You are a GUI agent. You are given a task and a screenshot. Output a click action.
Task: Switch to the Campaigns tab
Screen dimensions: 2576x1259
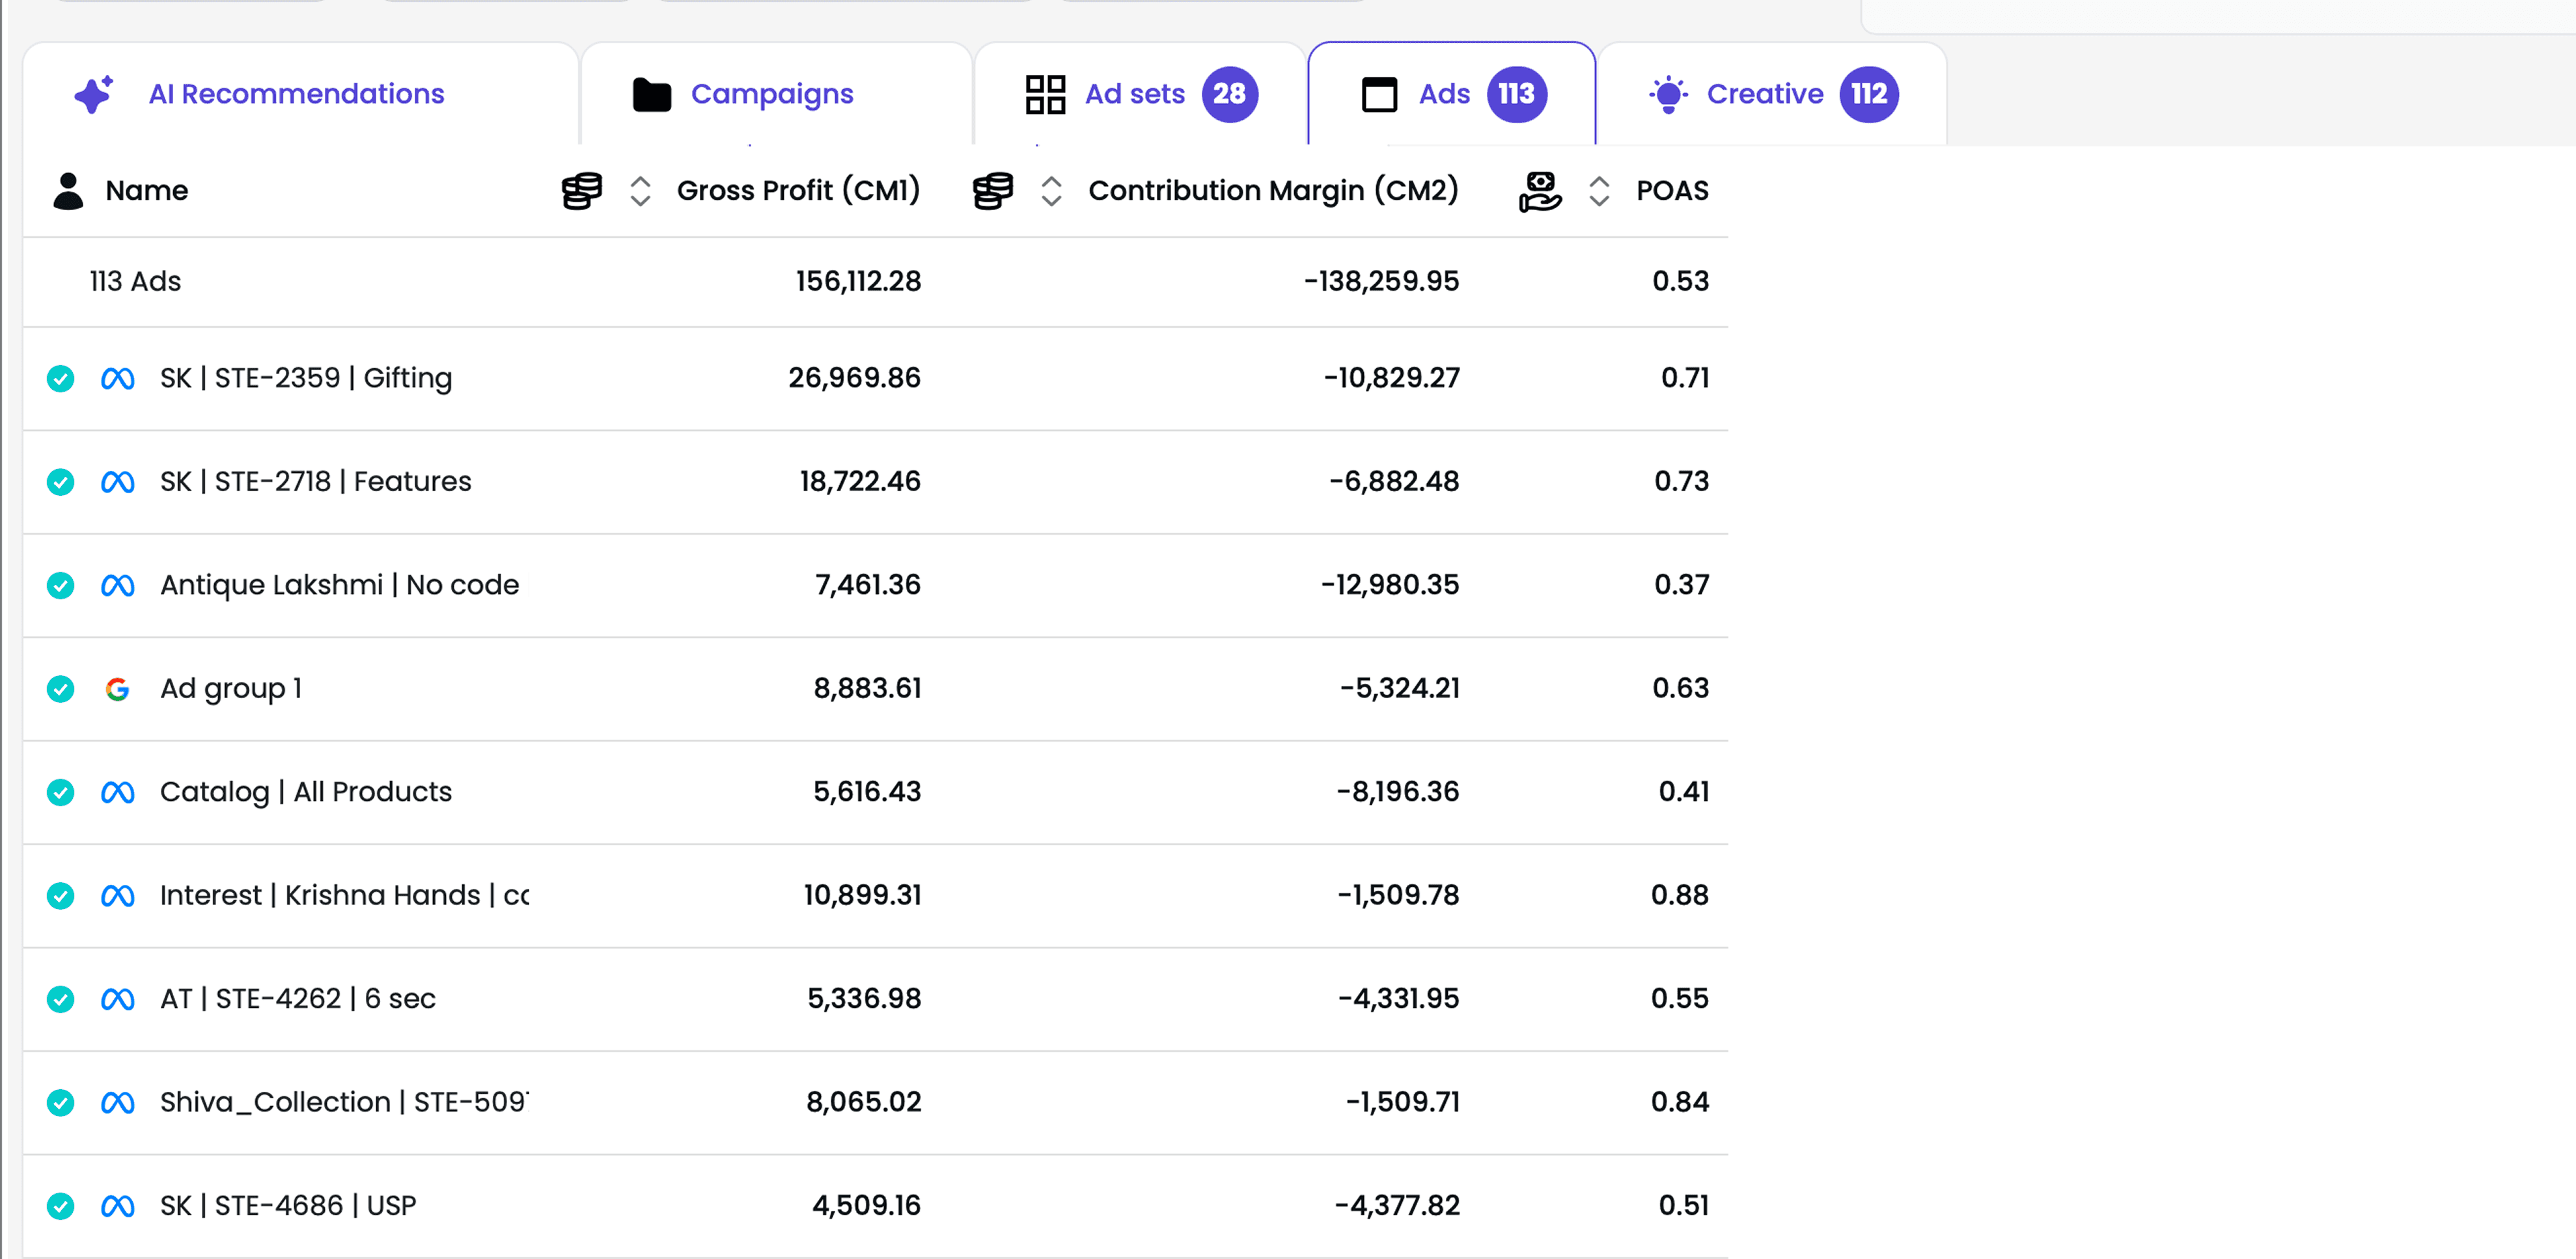(x=772, y=94)
